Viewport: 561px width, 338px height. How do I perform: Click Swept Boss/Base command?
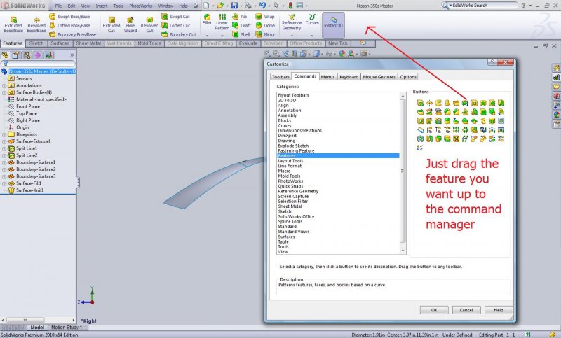pos(69,16)
